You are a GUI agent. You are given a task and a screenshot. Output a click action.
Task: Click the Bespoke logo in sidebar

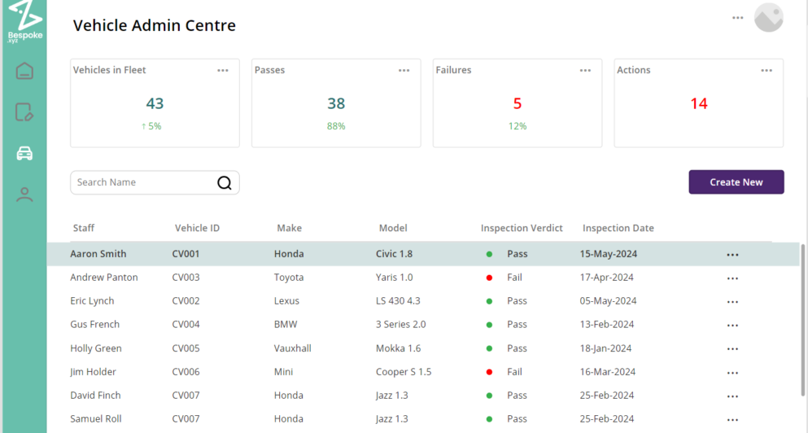click(x=24, y=21)
